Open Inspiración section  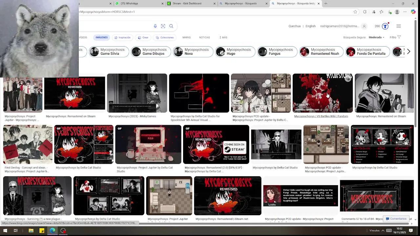click(x=122, y=37)
